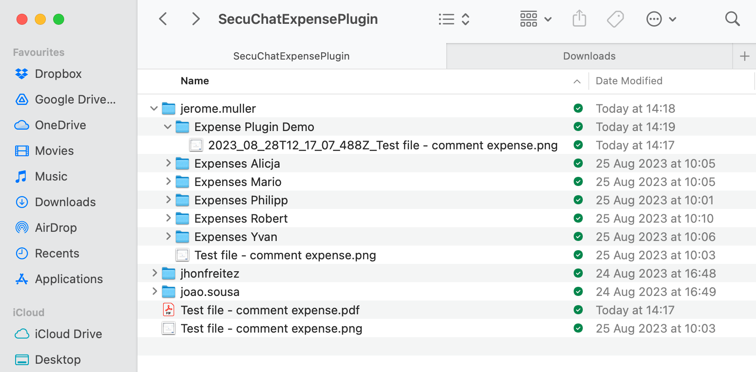The width and height of the screenshot is (756, 372).
Task: Click the Search magnifier icon
Action: tap(733, 19)
